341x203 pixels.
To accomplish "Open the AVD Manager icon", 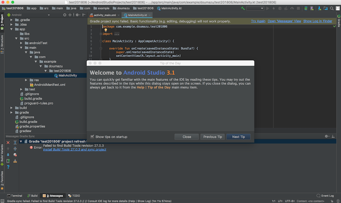I will coord(312,8).
